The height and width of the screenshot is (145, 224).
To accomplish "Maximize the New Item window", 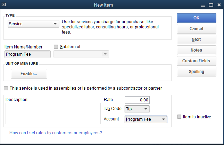I will (x=211, y=5).
